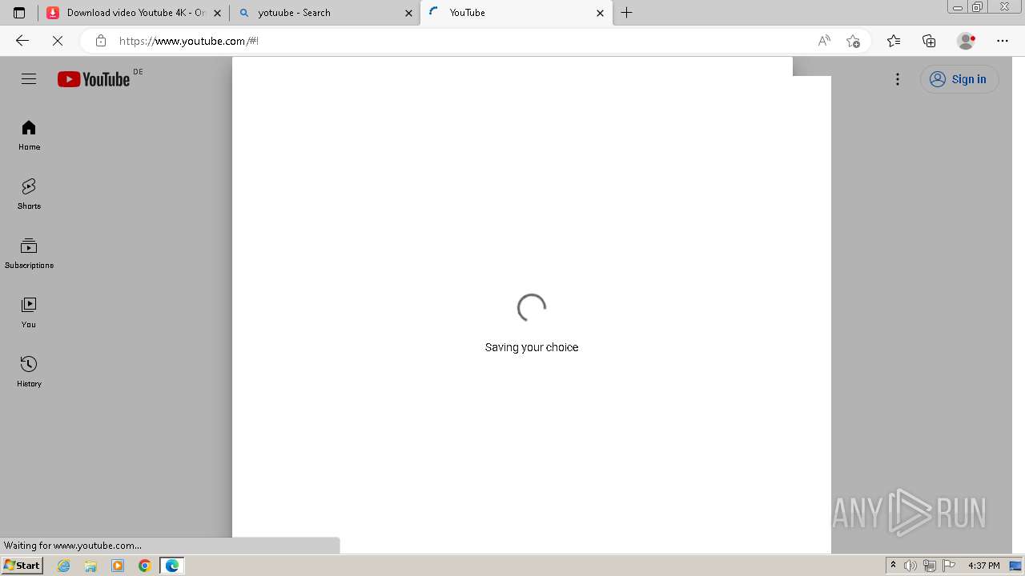Launch Chrome from taskbar
The image size is (1025, 576).
[145, 566]
